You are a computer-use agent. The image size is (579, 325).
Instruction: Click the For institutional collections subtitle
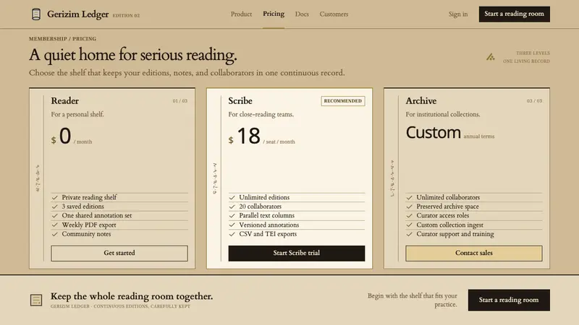tap(443, 114)
